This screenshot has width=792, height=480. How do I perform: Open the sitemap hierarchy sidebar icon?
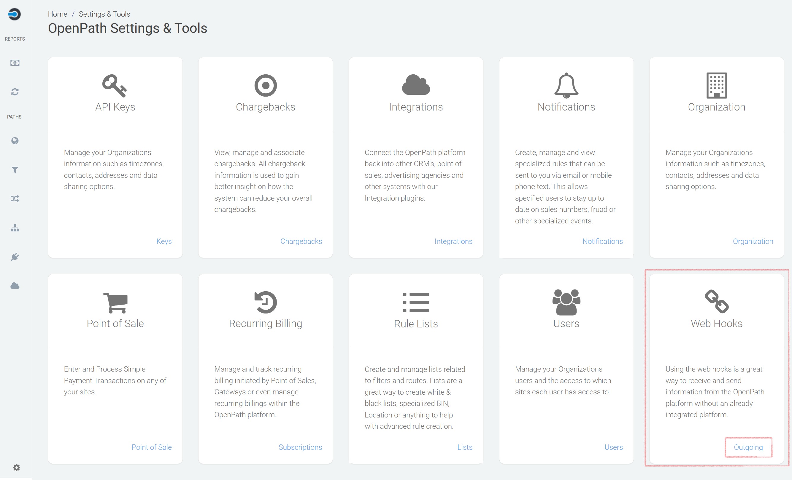[x=15, y=228]
